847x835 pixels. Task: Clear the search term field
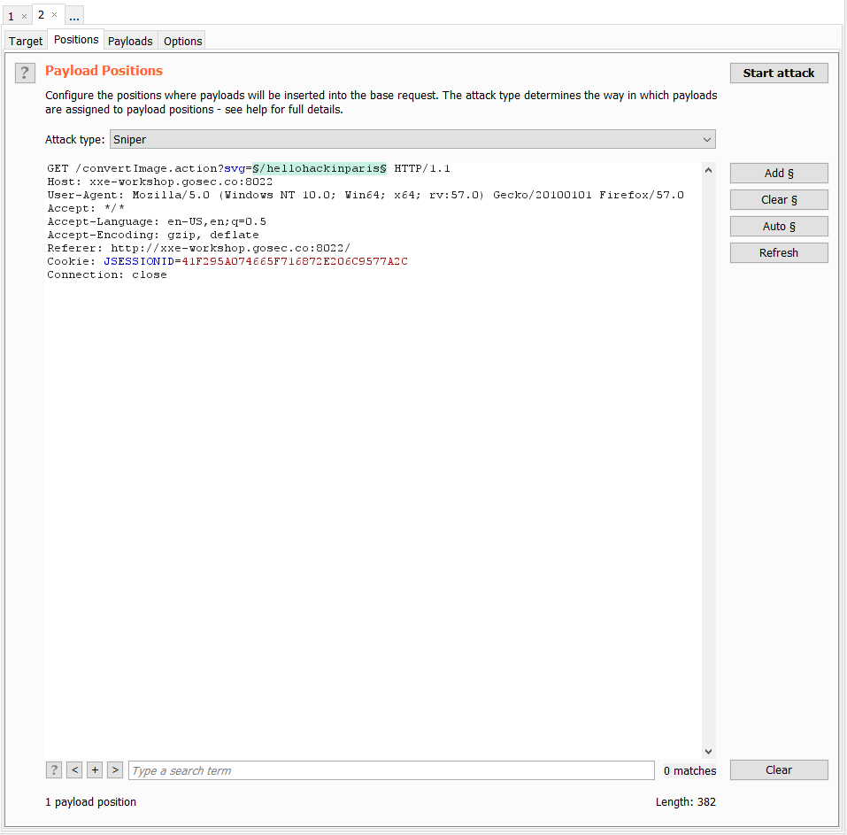778,769
